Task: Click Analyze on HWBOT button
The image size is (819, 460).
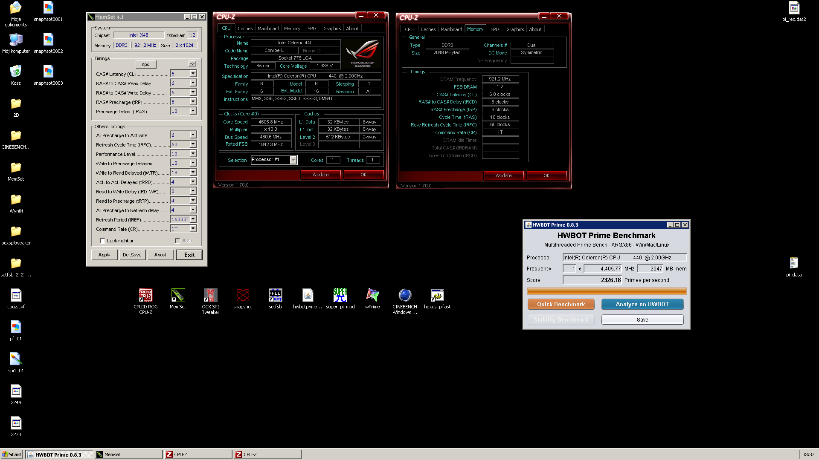Action: (x=642, y=304)
